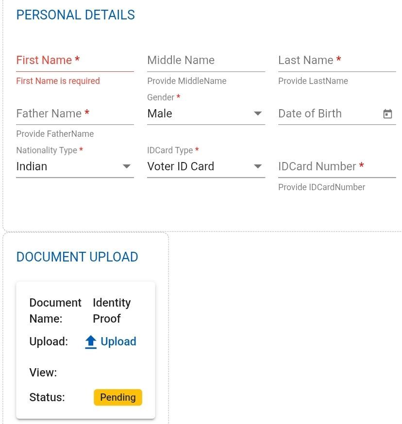This screenshot has width=402, height=424.
Task: Click the IDCard Type dropdown arrow
Action: (x=258, y=166)
